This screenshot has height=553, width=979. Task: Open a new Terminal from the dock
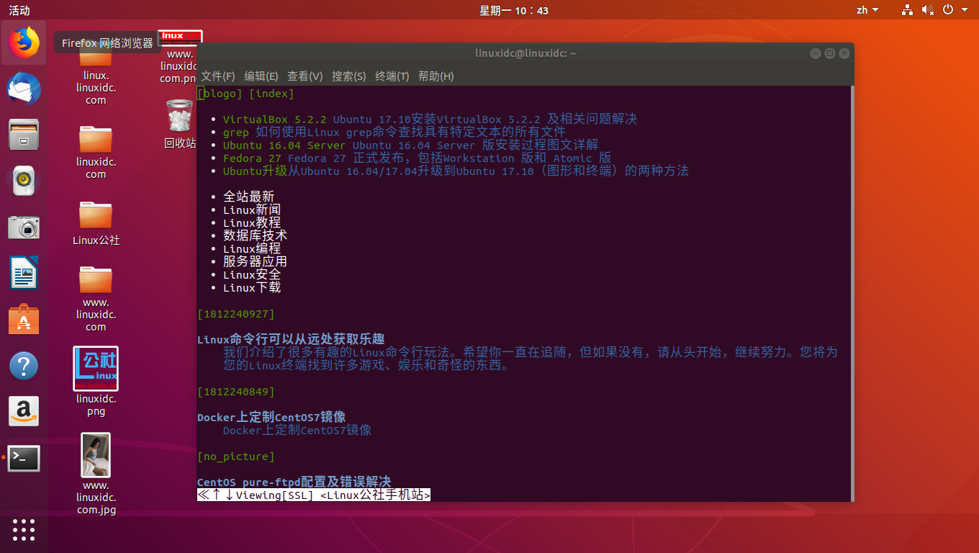[x=24, y=459]
